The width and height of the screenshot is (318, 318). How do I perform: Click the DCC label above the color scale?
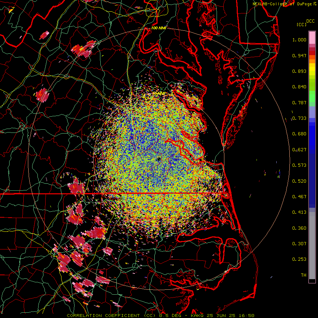(x=311, y=21)
